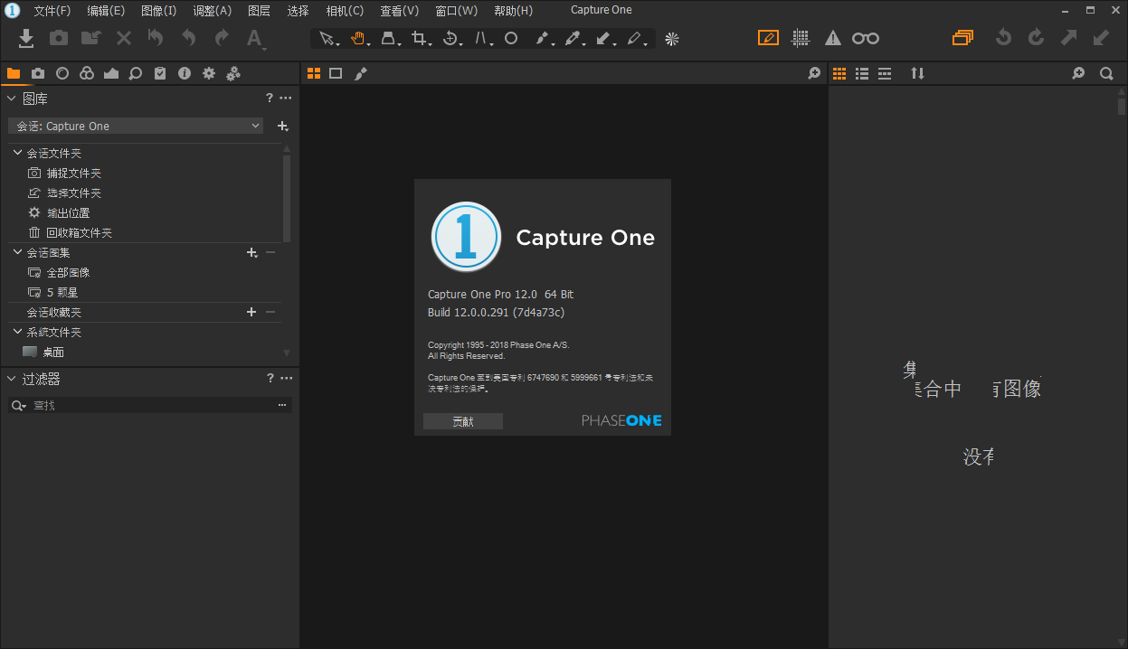Click the filter 查找 search field
Screen dimensions: 1128x649
click(152, 406)
